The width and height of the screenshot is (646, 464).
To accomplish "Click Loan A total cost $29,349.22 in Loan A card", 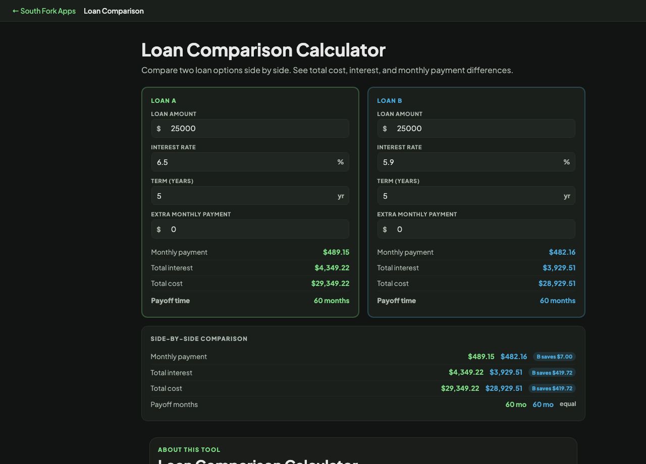I will 330,283.
